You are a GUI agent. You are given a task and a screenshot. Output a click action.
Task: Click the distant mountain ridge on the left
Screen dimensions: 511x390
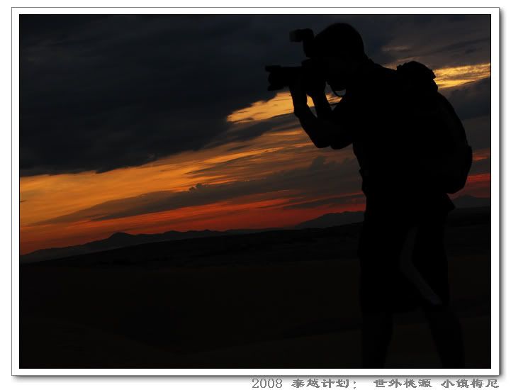(120, 238)
